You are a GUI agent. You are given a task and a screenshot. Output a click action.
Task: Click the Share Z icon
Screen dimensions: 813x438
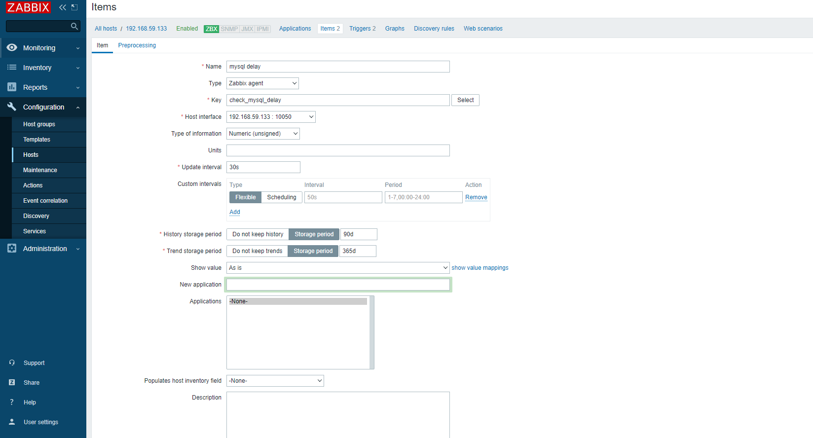coord(12,383)
